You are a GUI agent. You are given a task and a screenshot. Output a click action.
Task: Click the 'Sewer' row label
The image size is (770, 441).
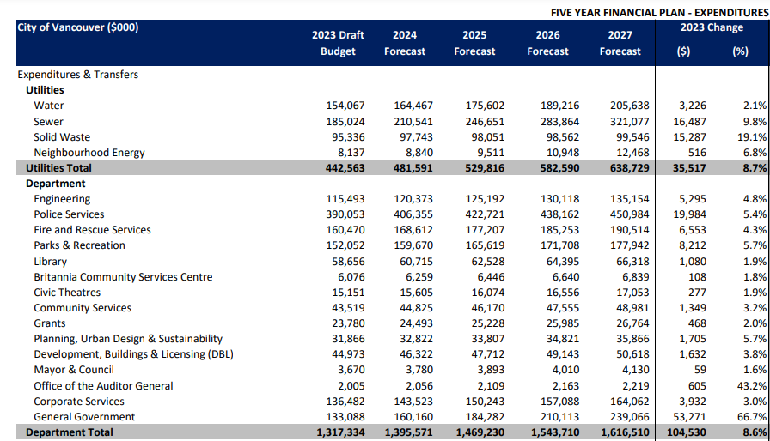point(48,122)
